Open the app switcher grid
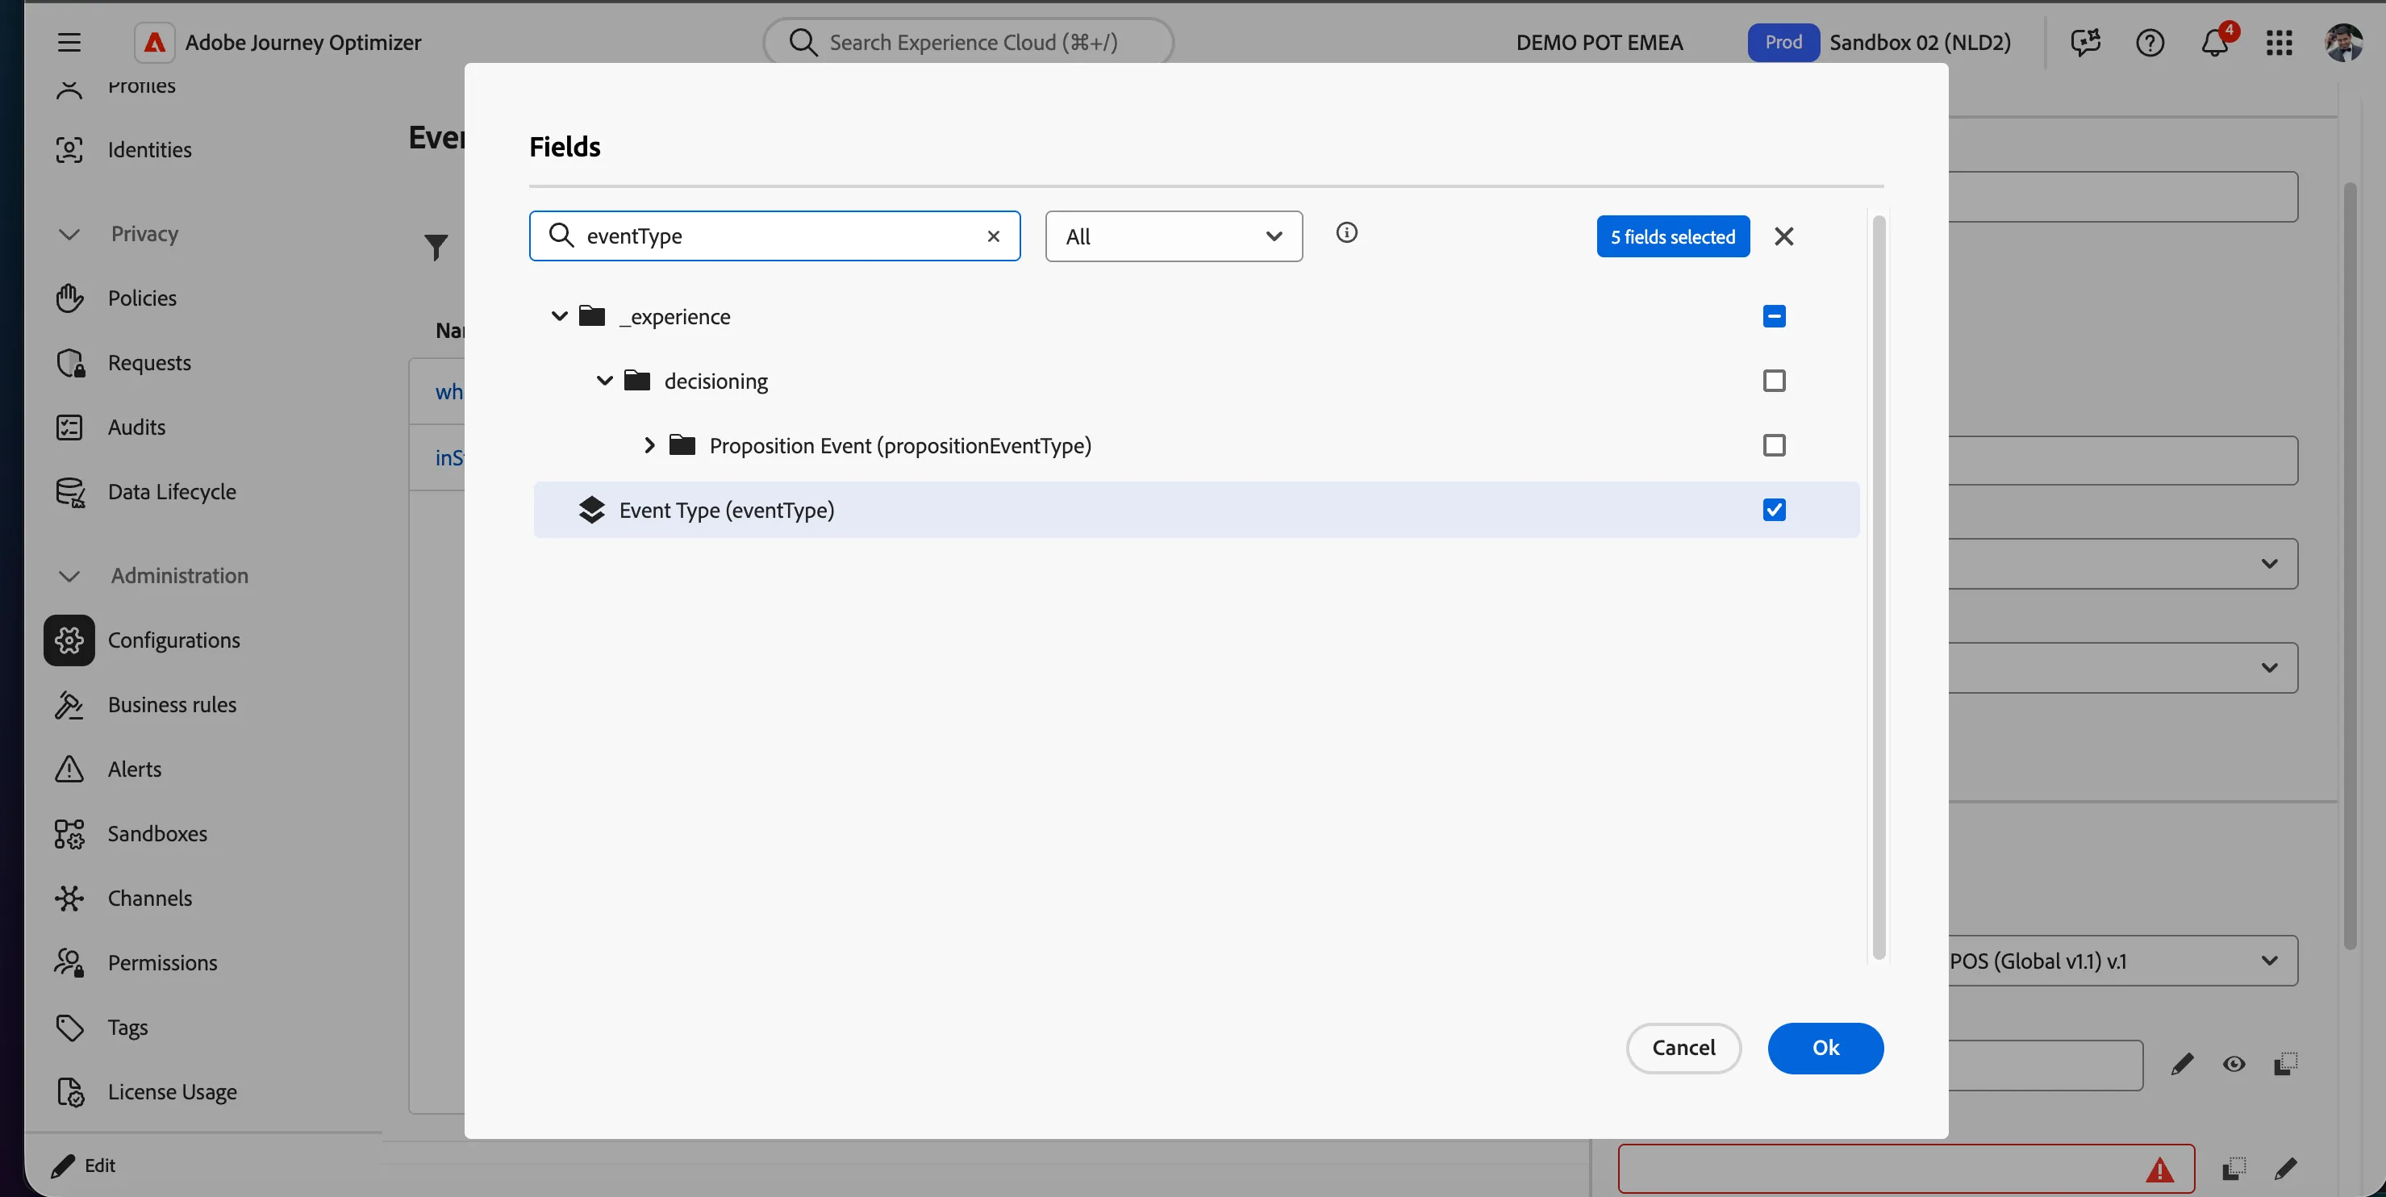The image size is (2386, 1197). (2280, 43)
